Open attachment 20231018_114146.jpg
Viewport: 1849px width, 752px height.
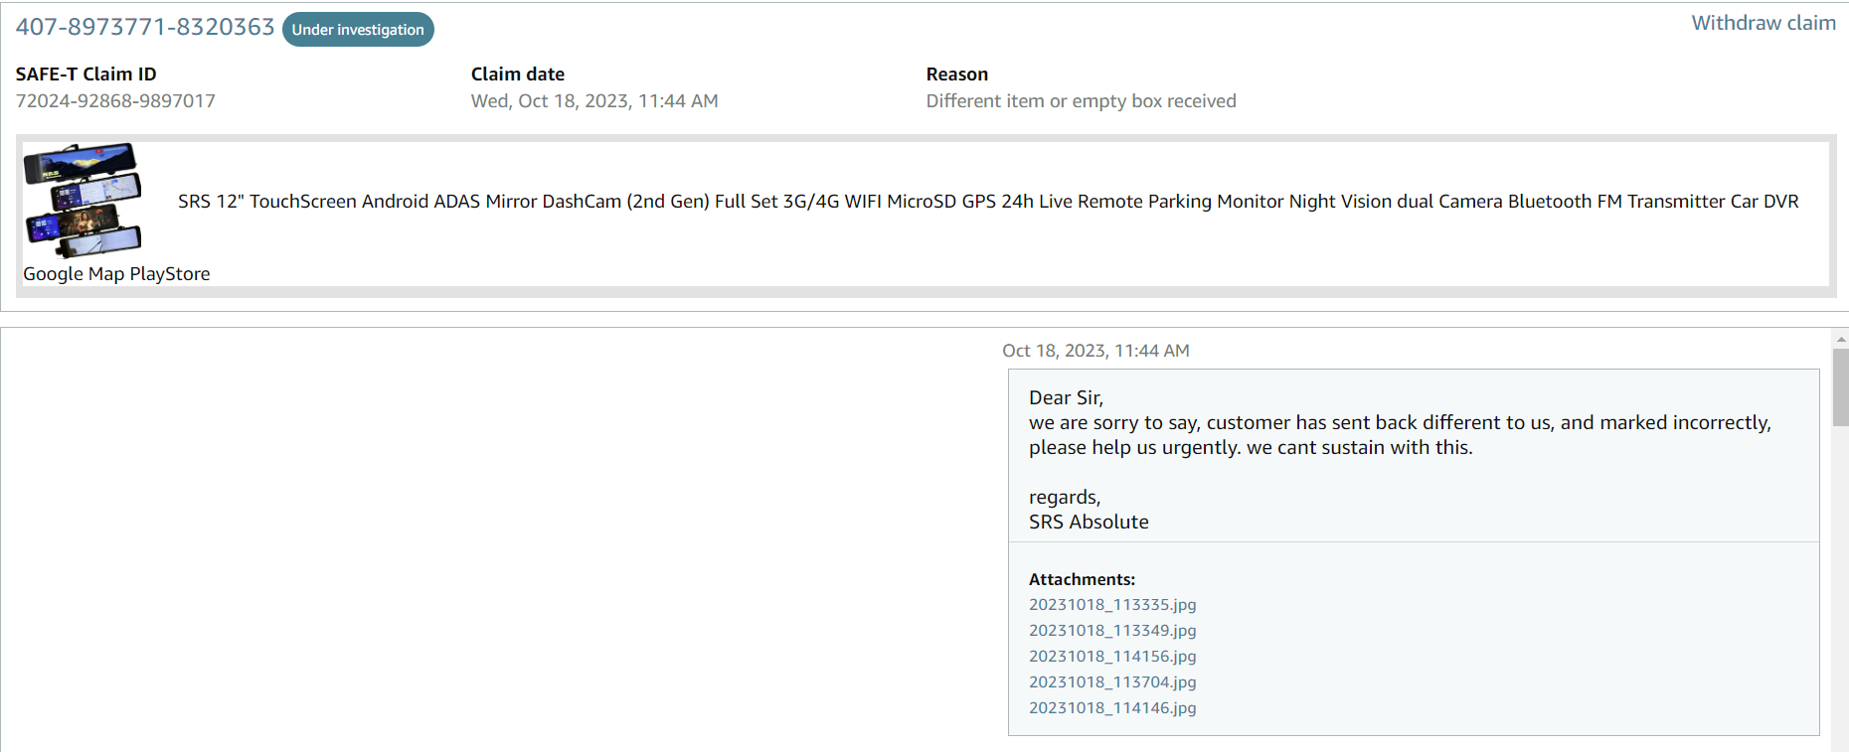(1112, 708)
